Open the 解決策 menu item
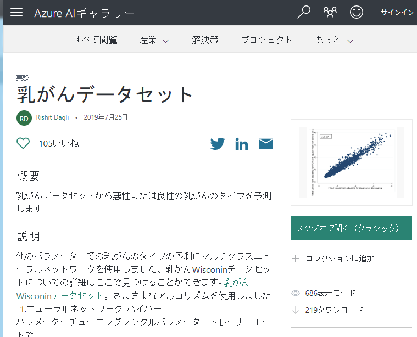 click(205, 40)
